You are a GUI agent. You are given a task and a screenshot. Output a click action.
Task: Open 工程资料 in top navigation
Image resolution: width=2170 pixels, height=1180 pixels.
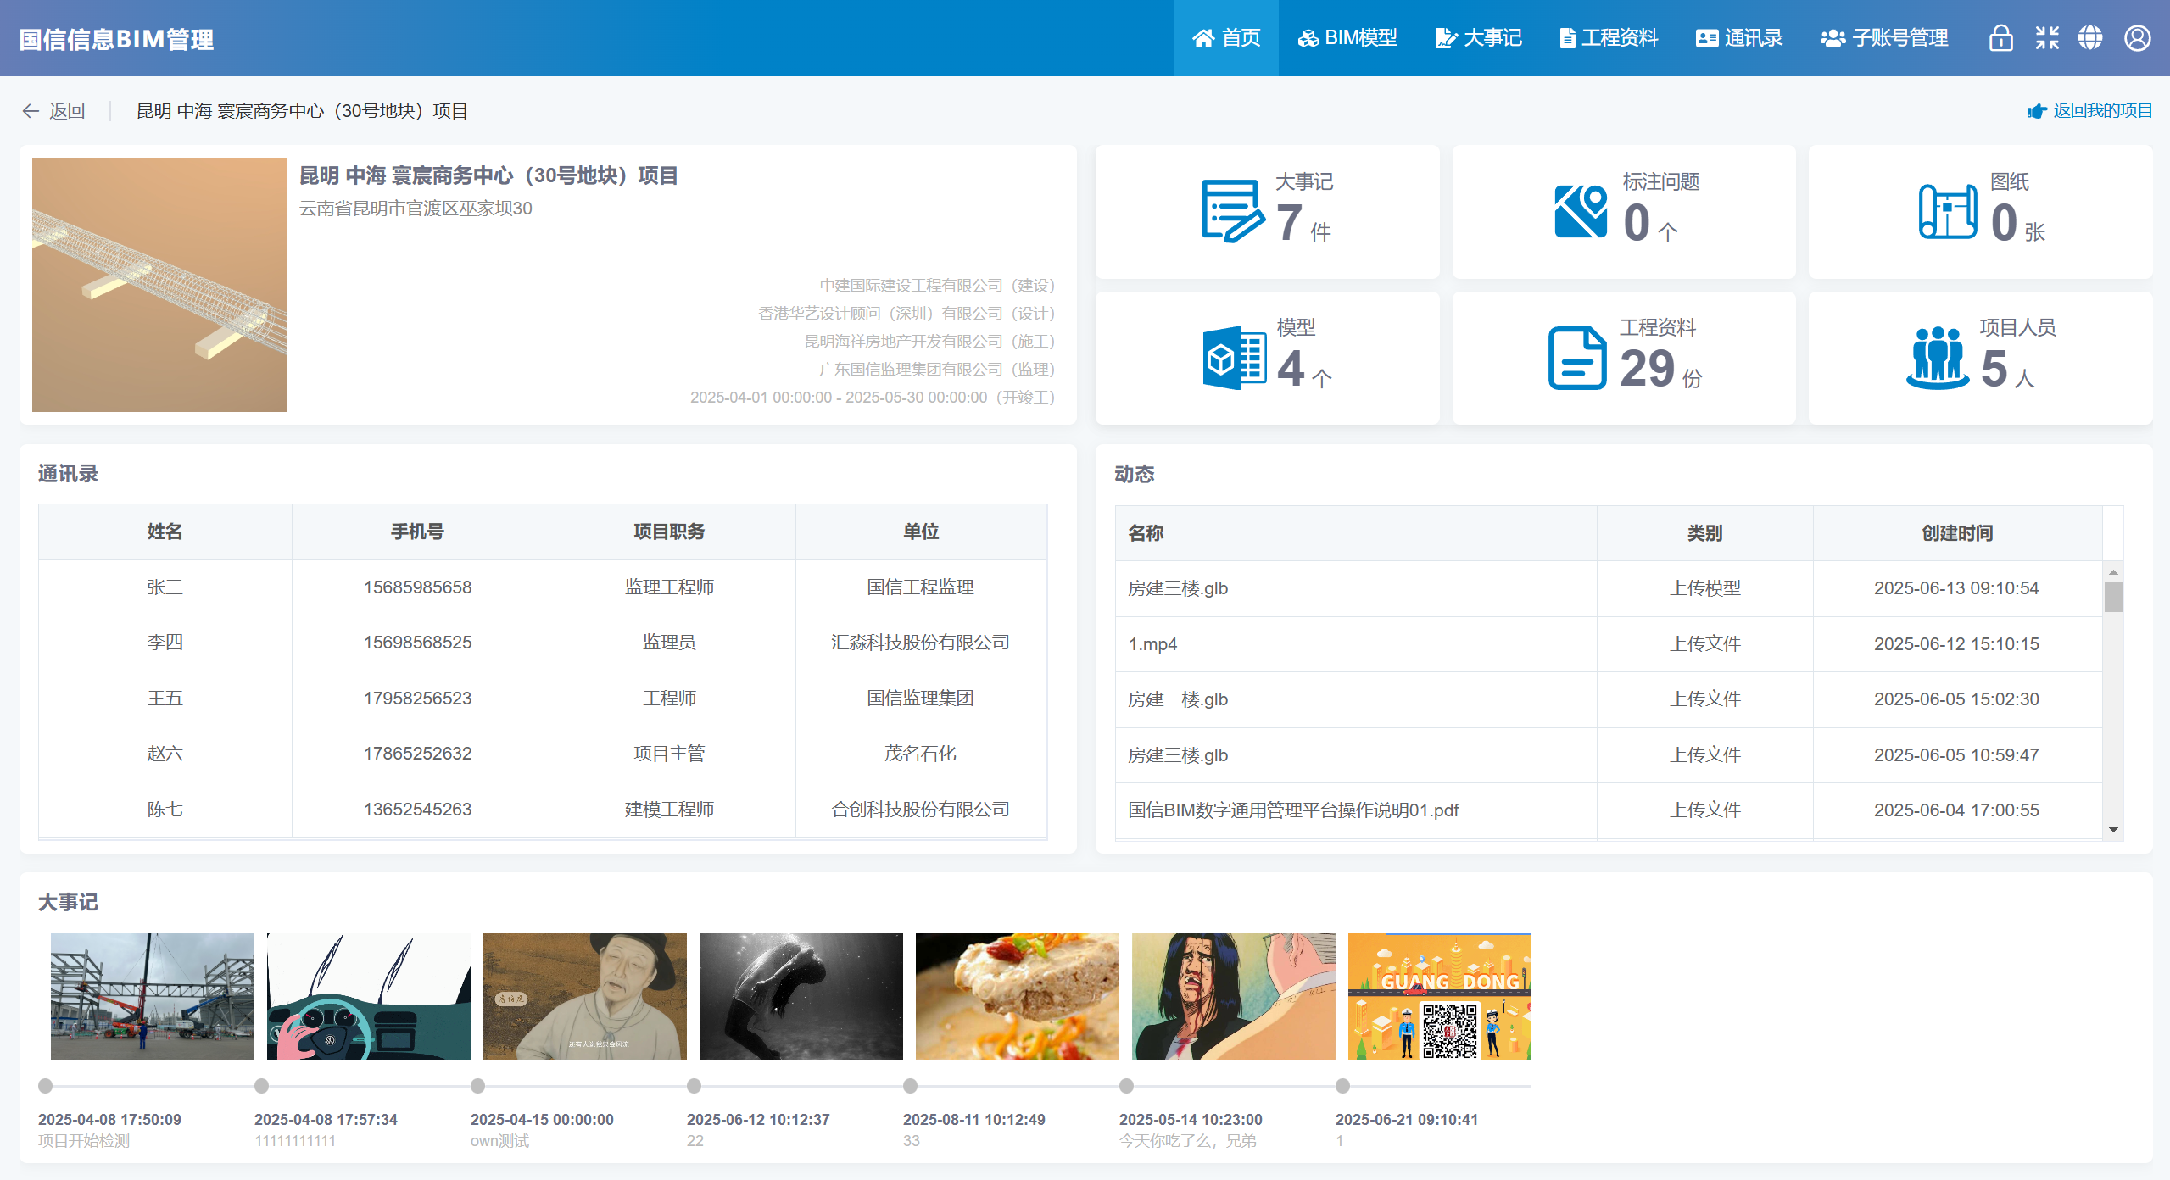[1609, 38]
